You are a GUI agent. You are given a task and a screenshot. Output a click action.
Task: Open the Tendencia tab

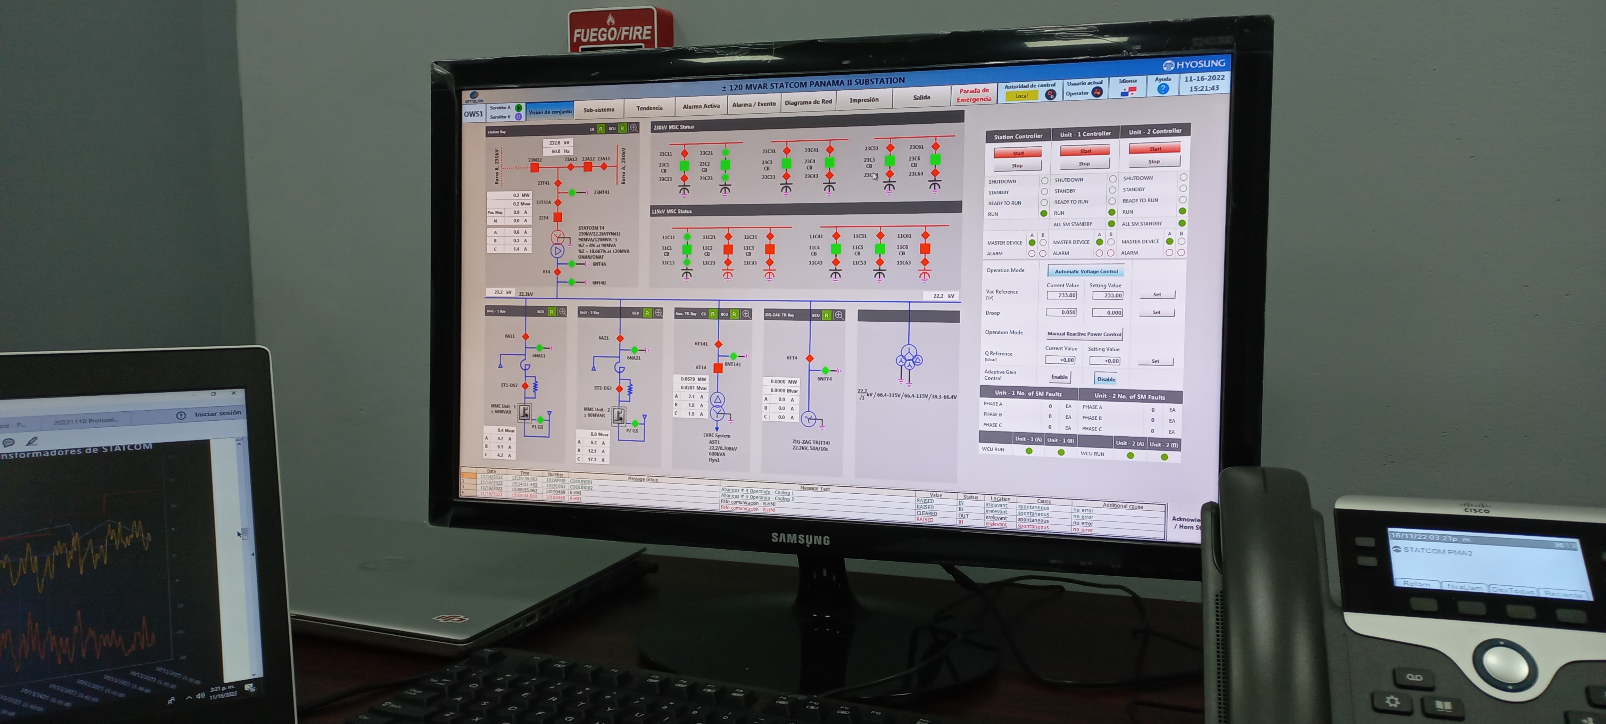click(x=649, y=108)
